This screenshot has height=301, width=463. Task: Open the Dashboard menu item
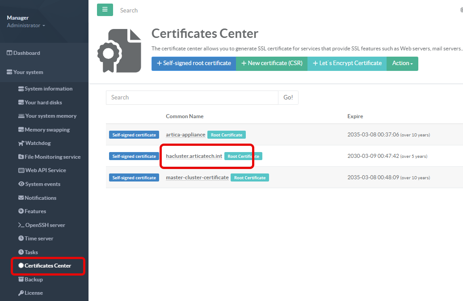[26, 53]
